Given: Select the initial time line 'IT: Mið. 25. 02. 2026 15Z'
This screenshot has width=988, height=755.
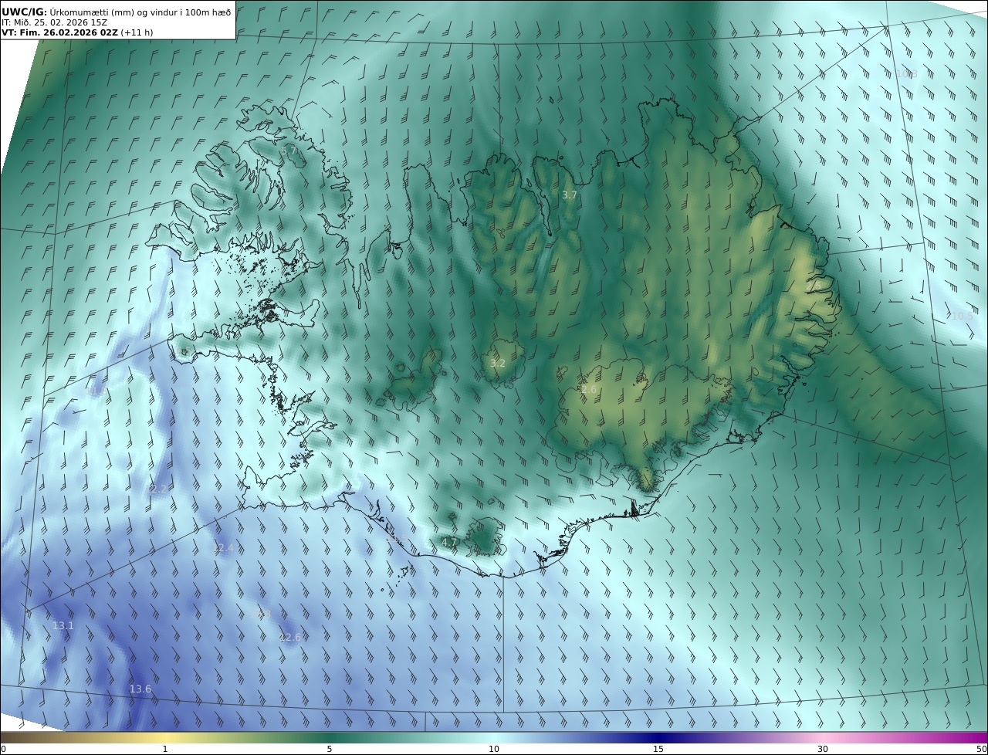Looking at the screenshot, I should point(54,22).
